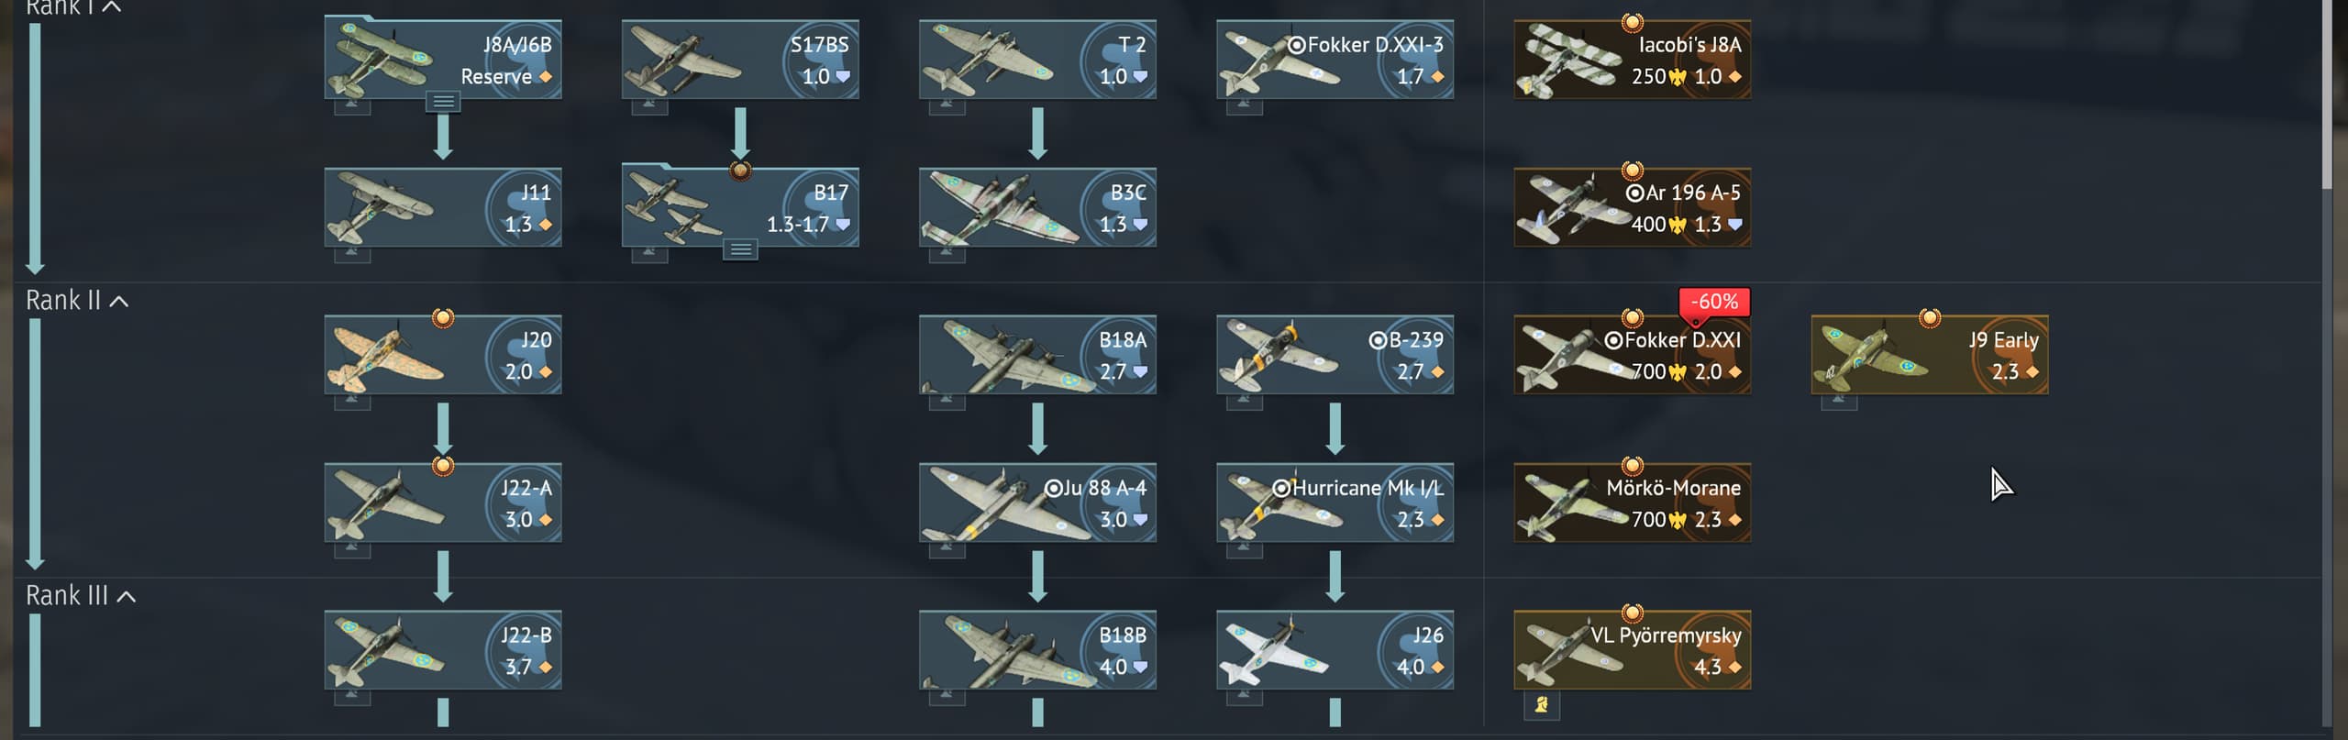This screenshot has width=2348, height=740.
Task: Click the talisman medal above Mörkö-Morane
Action: [x=1633, y=465]
